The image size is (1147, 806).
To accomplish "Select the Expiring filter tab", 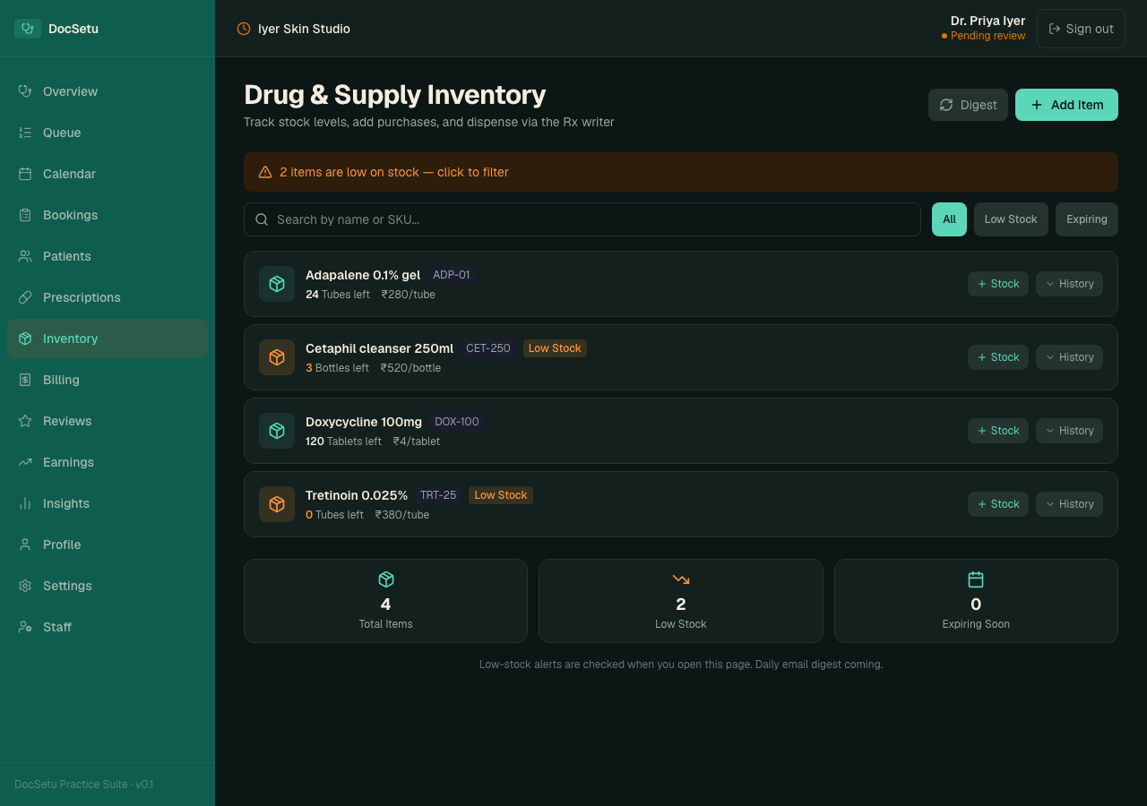I will point(1087,219).
